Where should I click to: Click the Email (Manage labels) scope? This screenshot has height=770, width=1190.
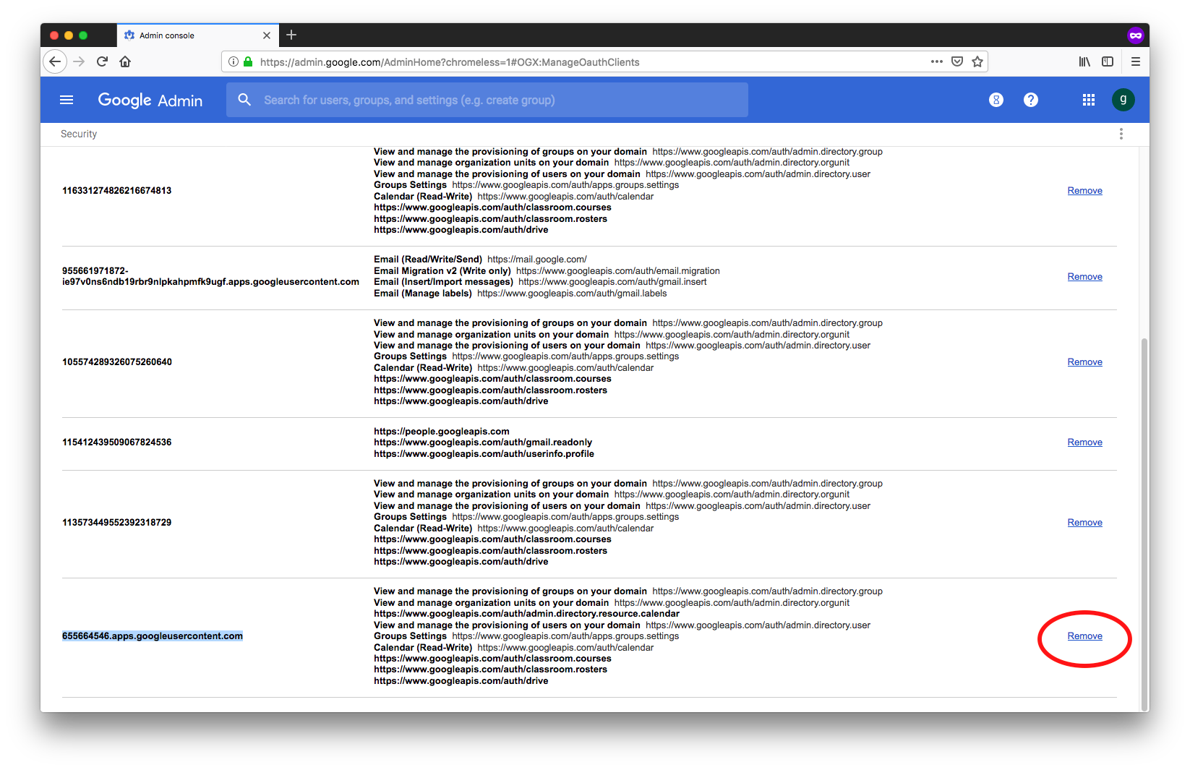click(521, 294)
